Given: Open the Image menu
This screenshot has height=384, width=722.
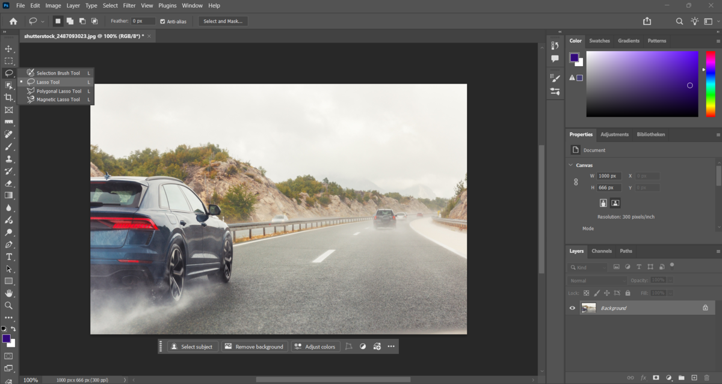Looking at the screenshot, I should tap(54, 5).
